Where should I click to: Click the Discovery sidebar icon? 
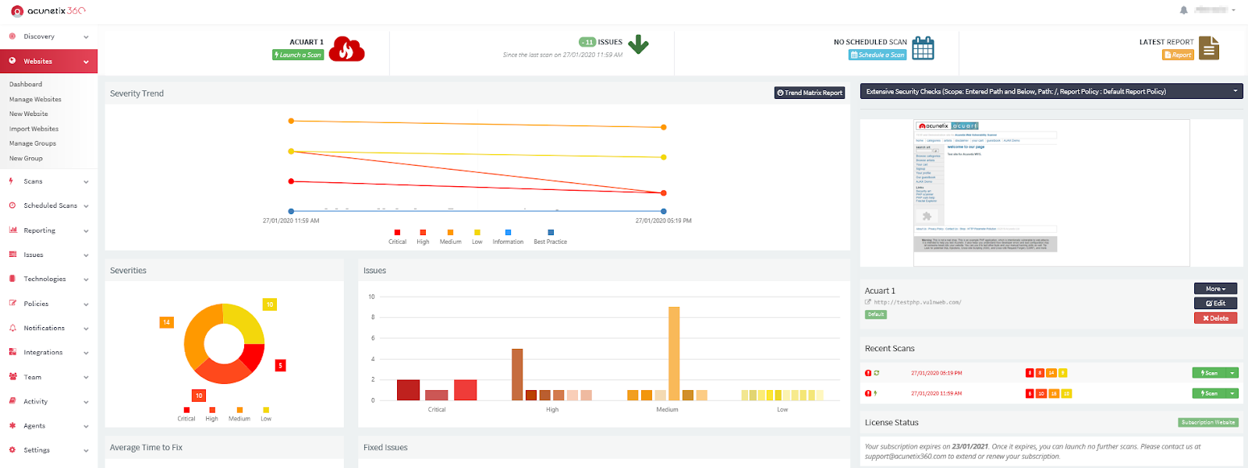(x=12, y=37)
